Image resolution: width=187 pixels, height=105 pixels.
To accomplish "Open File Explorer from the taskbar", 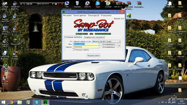I will click(x=20, y=102).
